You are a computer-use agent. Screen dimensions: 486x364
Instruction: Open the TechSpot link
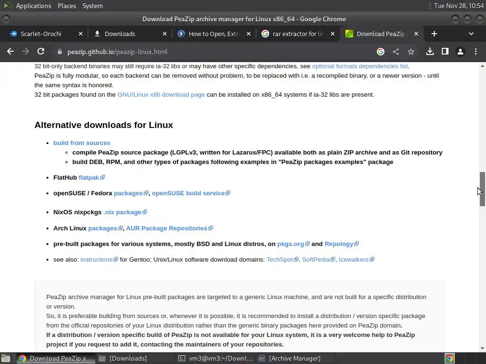(282, 260)
